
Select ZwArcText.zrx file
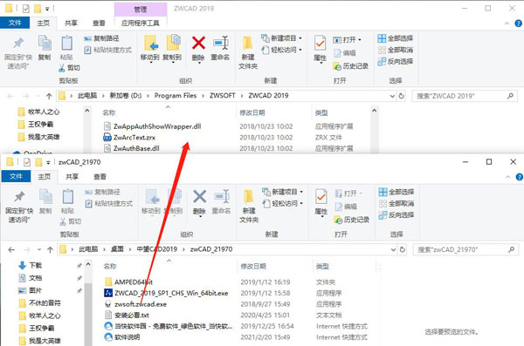[x=134, y=138]
